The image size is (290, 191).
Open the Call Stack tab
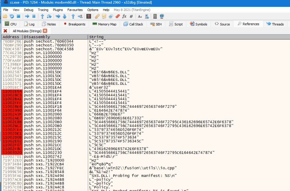tap(133, 24)
